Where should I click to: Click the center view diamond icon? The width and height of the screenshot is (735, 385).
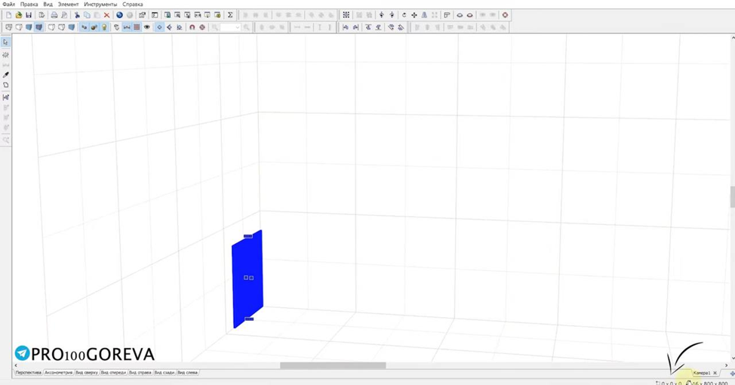click(x=159, y=27)
